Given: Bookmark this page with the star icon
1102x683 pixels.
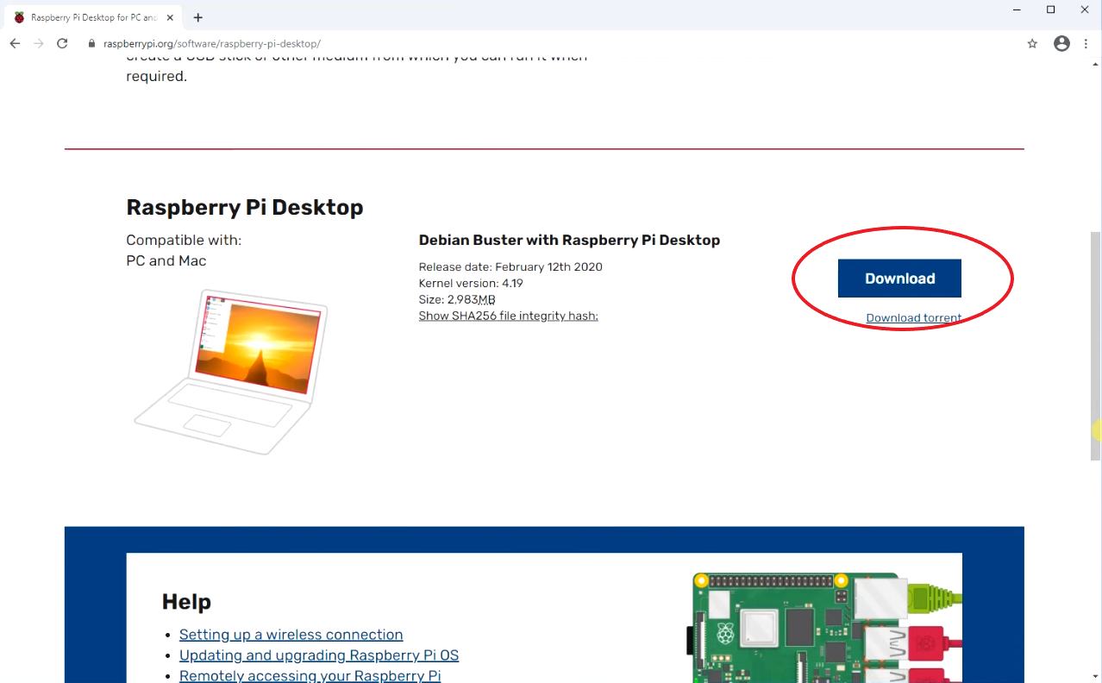Looking at the screenshot, I should click(1032, 43).
